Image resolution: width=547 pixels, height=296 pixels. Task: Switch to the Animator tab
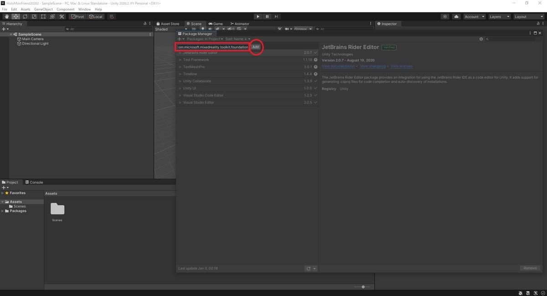(240, 24)
